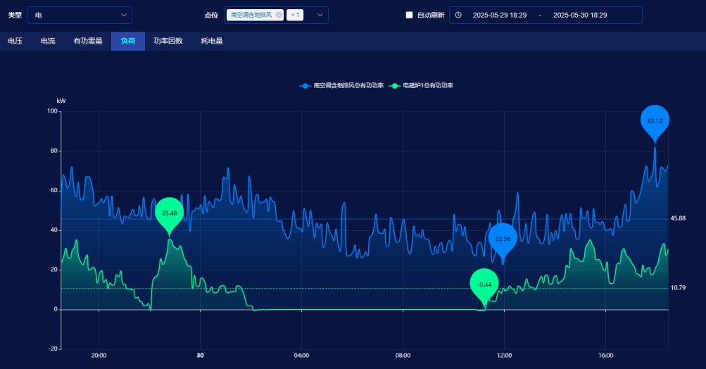Open the 类型 dropdown showing 电
The image size is (706, 369).
(80, 15)
